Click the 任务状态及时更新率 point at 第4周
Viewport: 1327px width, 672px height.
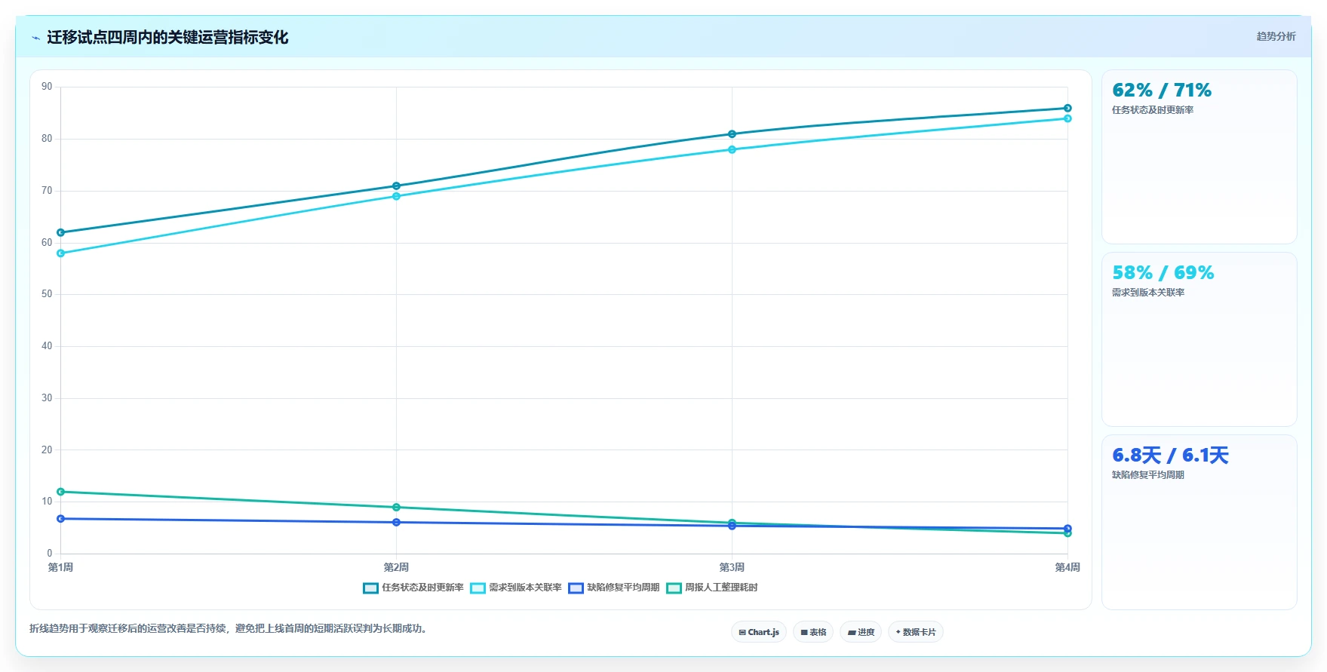tap(1067, 108)
